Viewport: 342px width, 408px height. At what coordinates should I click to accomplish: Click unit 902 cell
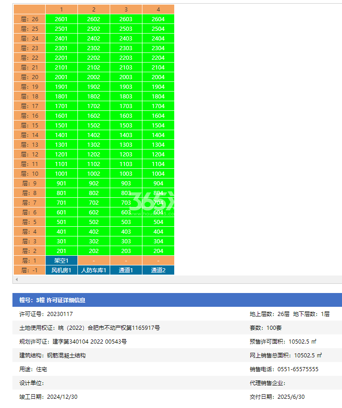94,184
